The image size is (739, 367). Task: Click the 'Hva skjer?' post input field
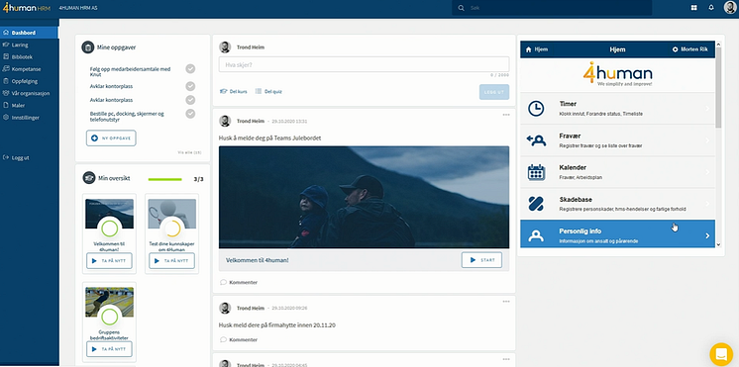tap(364, 64)
